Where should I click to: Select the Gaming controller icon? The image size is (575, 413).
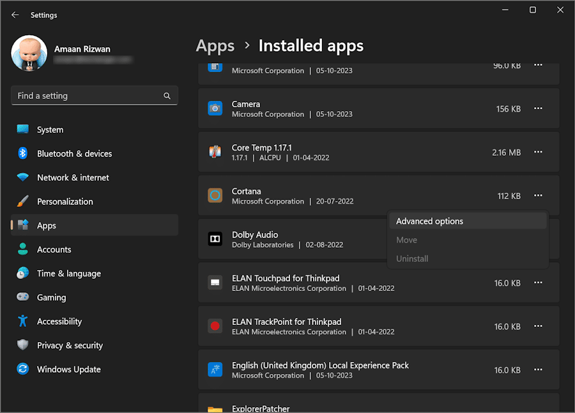coord(23,297)
